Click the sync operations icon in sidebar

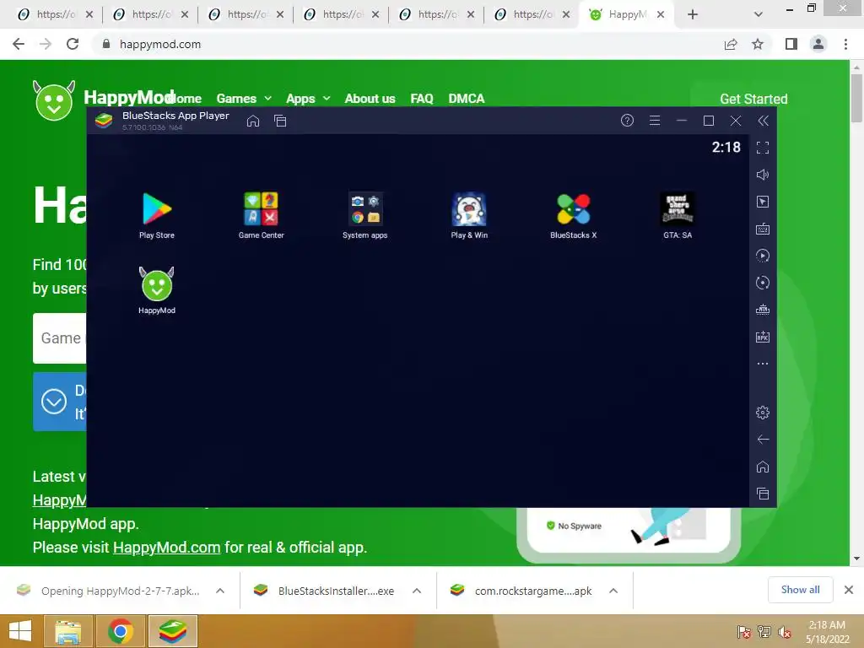point(763,256)
